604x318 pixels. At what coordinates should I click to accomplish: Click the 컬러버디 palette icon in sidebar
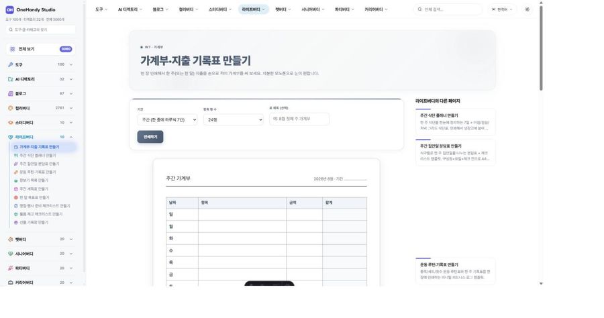[x=10, y=108]
